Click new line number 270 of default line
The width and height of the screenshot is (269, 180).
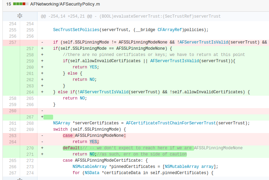click(30, 148)
